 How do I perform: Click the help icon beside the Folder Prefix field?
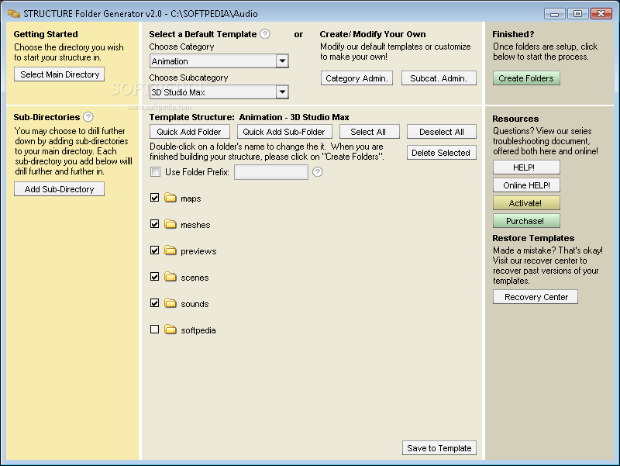coord(318,171)
